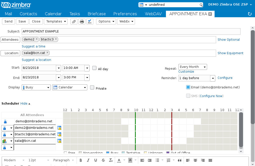Viewport: 255px width, 166px height.
Task: Click the refresh icon at top right
Action: coord(250,14)
